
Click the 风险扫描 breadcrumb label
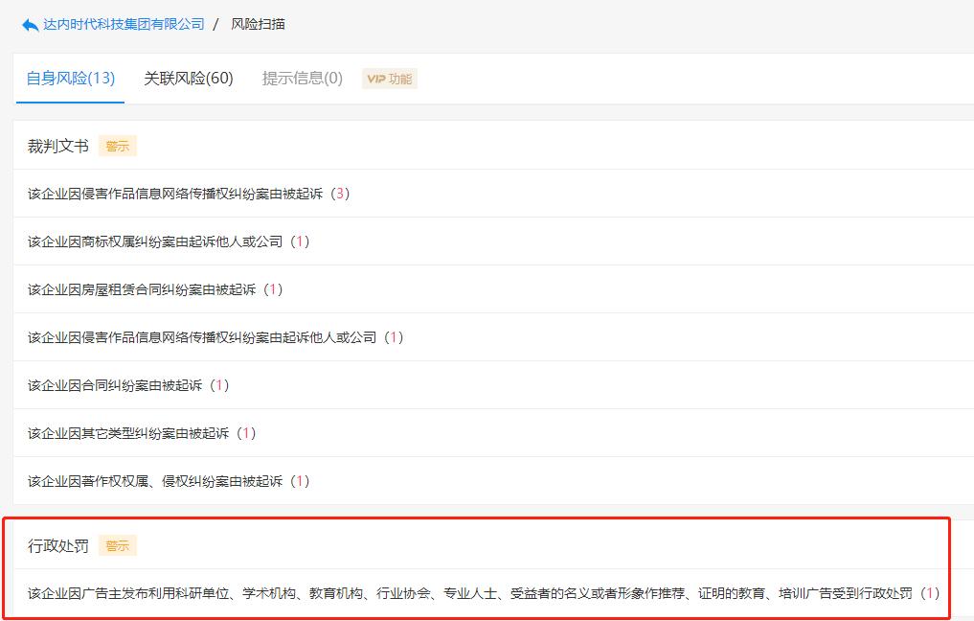(x=256, y=23)
